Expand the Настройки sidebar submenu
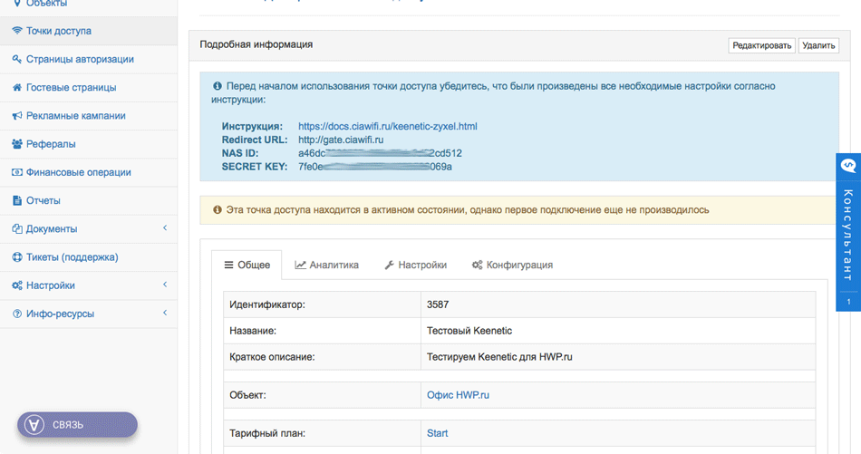 164,285
